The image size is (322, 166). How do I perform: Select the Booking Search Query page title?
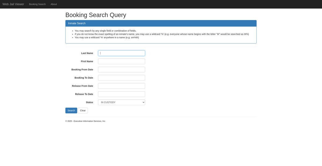[x=96, y=15]
